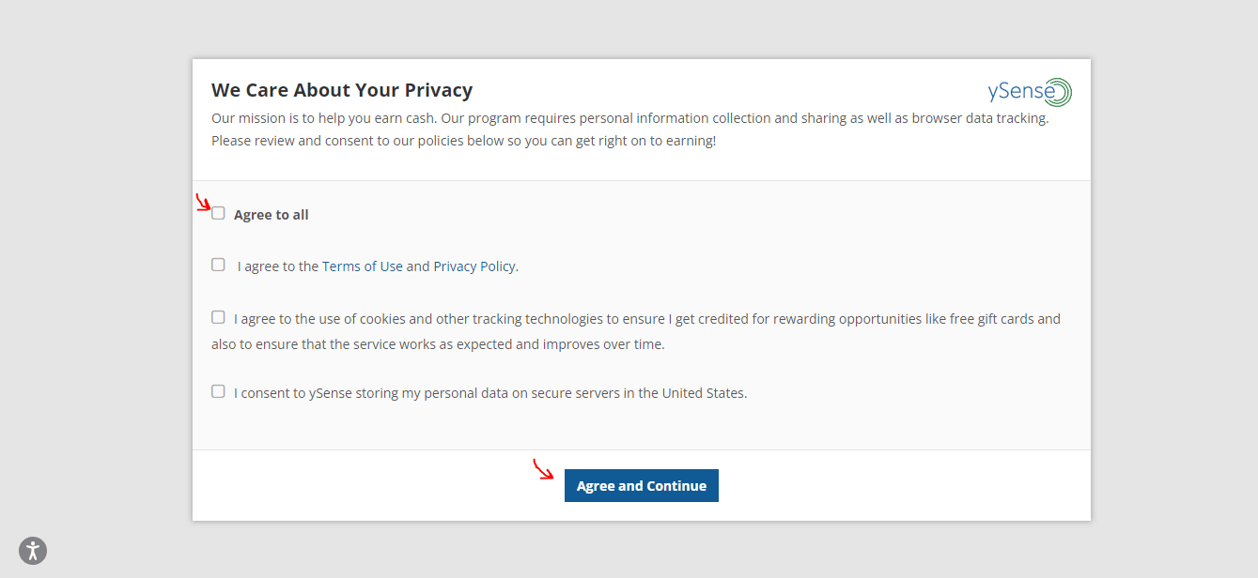The height and width of the screenshot is (578, 1258).
Task: Open the Terms of Use link
Action: click(362, 266)
